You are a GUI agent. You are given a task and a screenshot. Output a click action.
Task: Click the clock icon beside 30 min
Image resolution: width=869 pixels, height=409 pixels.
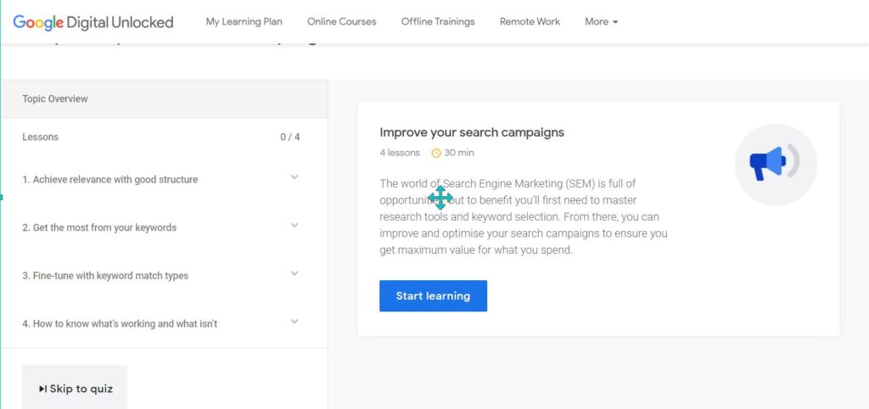coord(436,153)
